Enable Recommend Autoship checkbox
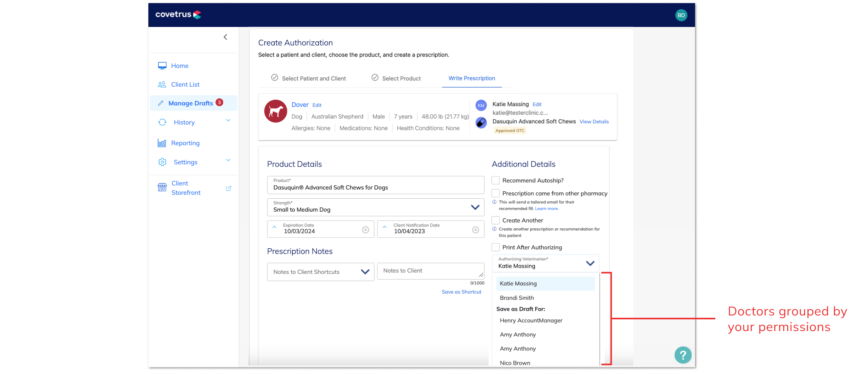 495,180
